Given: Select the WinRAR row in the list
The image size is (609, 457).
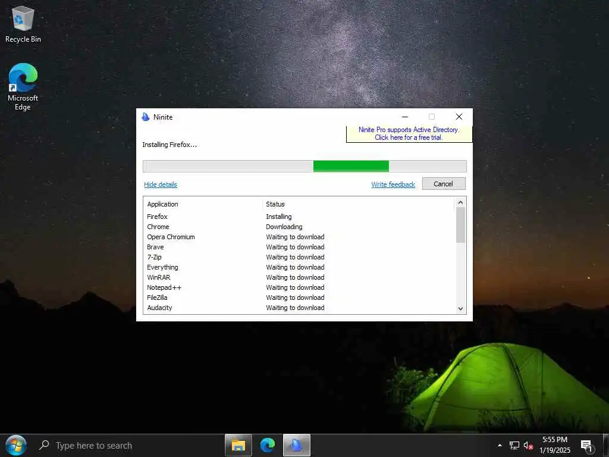Looking at the screenshot, I should (x=299, y=277).
